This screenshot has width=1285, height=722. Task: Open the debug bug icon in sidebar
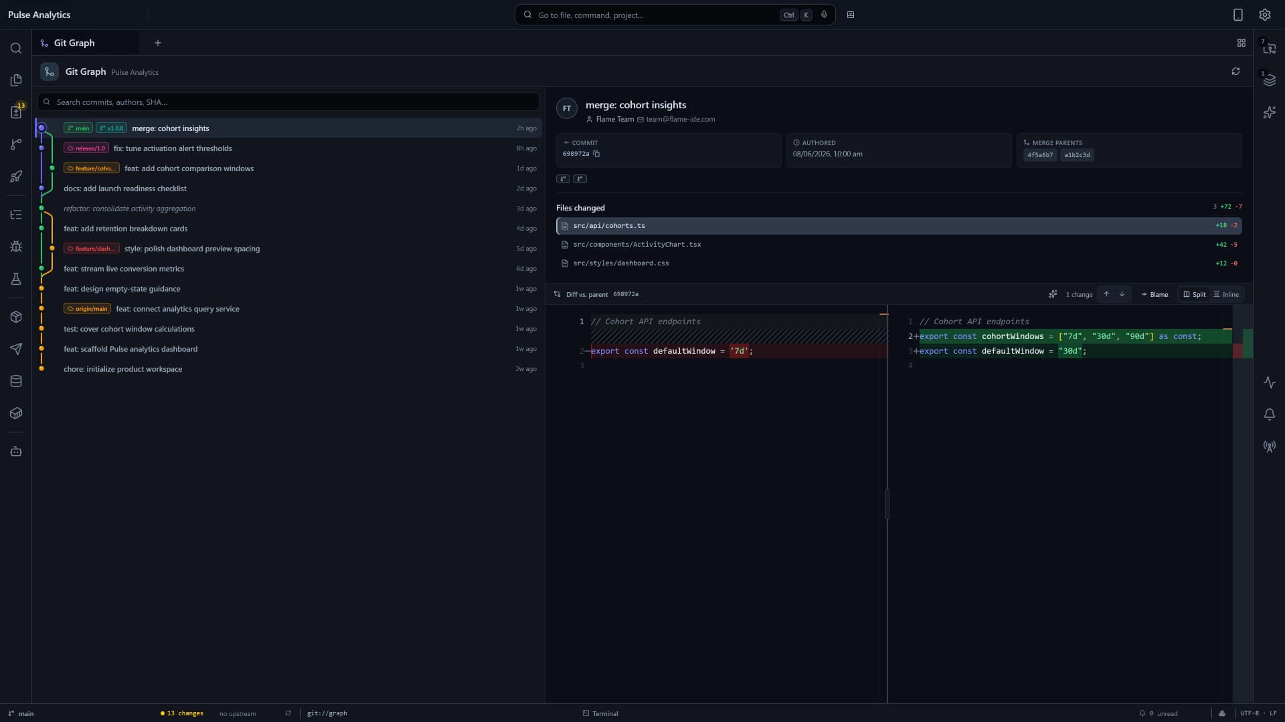coord(16,247)
